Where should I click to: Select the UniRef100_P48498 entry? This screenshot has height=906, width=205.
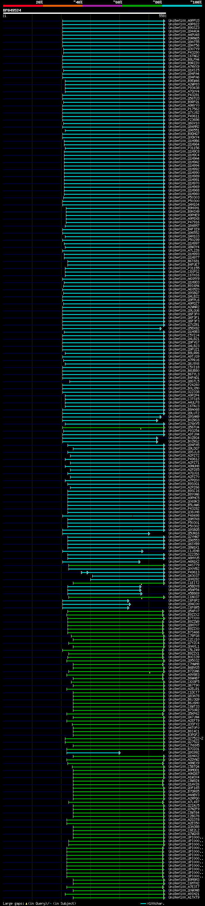tap(184, 516)
